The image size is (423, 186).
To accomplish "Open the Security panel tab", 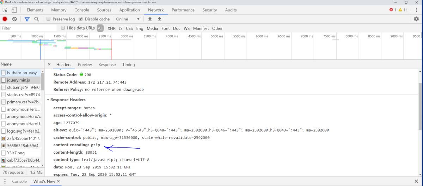I will coord(210,10).
